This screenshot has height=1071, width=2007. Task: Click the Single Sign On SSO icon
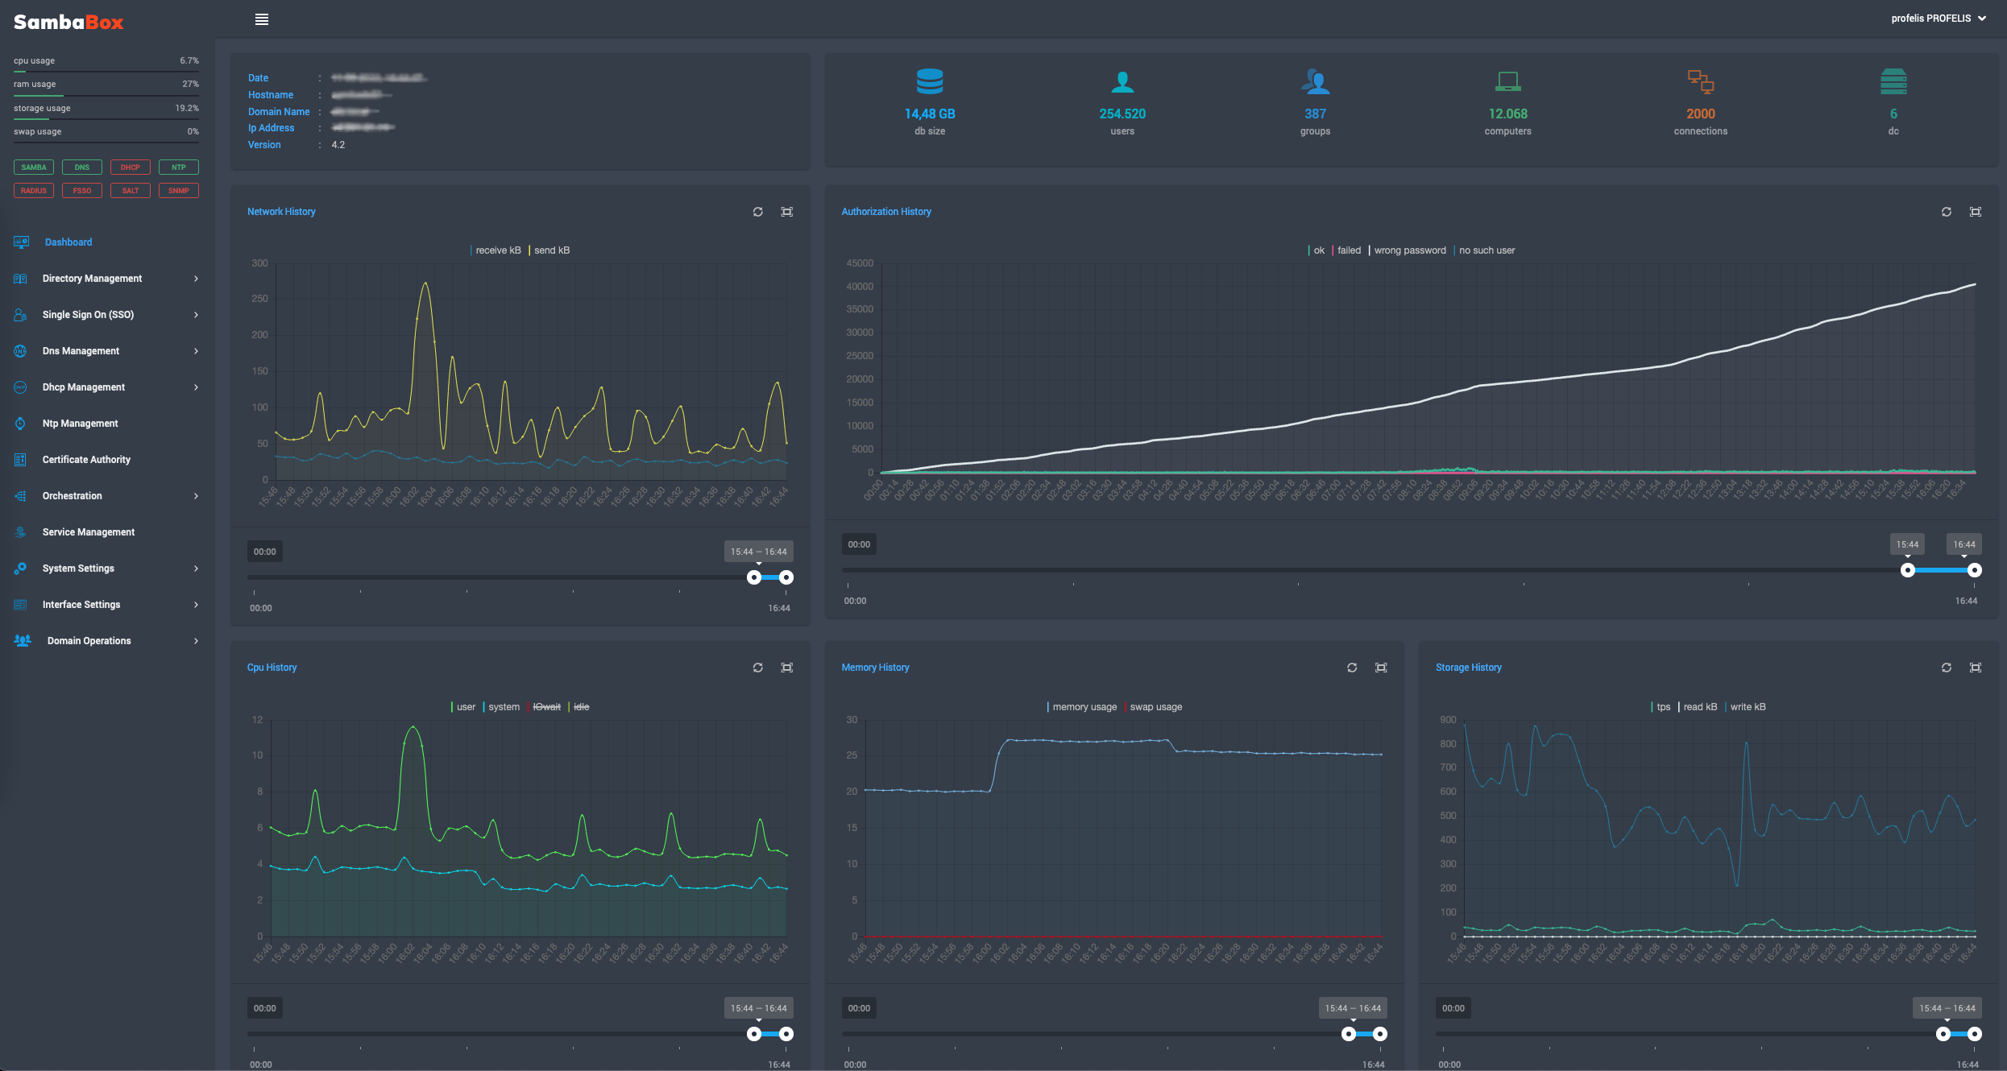tap(20, 315)
